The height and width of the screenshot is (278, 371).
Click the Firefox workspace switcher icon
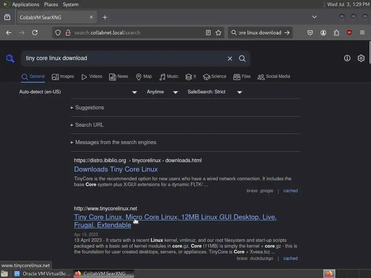tap(329, 274)
